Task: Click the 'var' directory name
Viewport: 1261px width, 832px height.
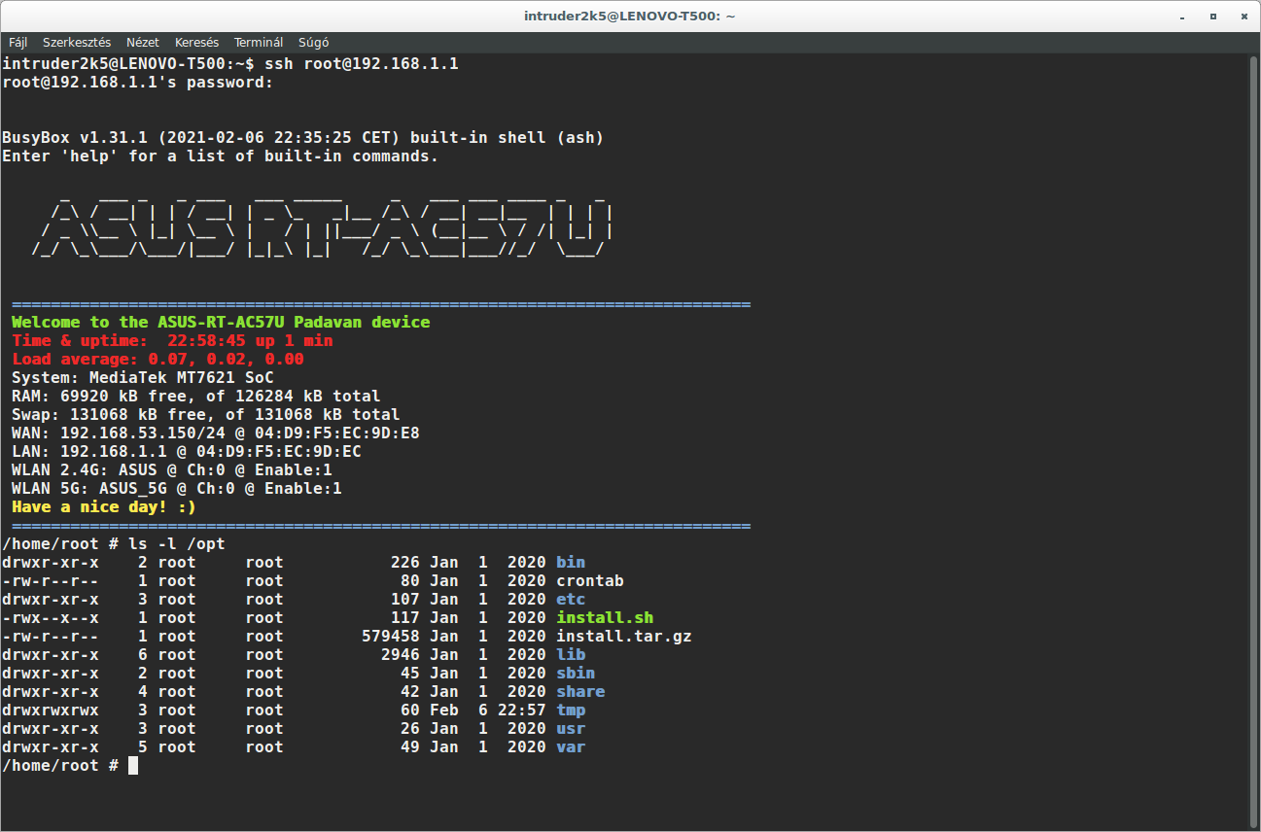Action: (571, 746)
